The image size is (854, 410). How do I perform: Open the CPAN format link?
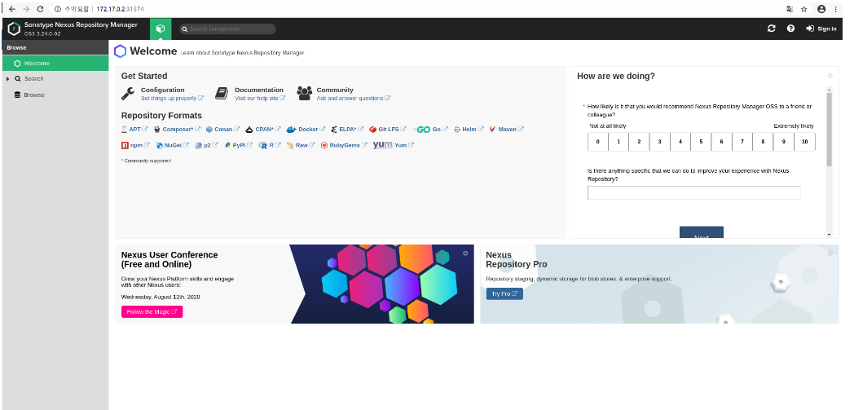(x=263, y=130)
